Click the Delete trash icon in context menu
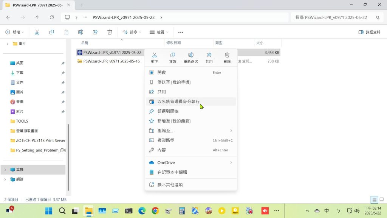The image size is (387, 218). pyautogui.click(x=227, y=55)
